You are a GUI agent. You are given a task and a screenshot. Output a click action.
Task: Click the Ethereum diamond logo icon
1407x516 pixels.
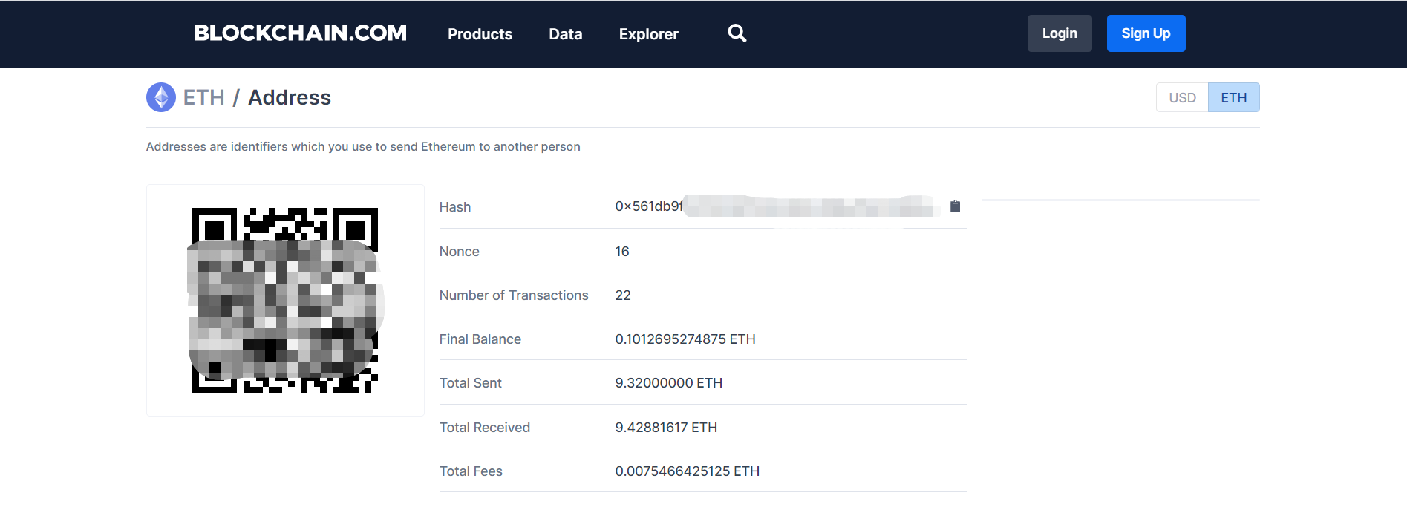coord(161,97)
